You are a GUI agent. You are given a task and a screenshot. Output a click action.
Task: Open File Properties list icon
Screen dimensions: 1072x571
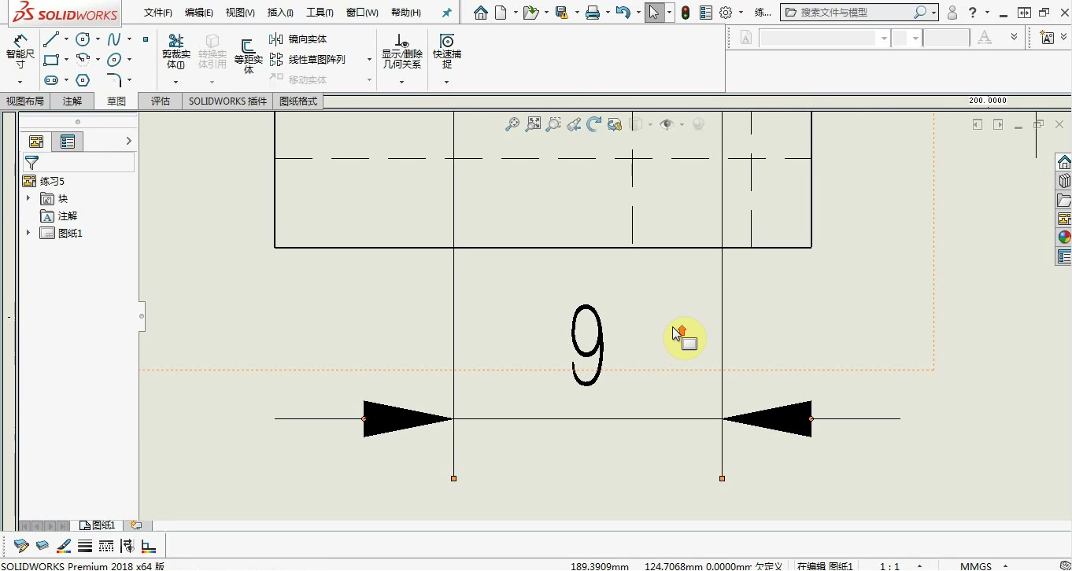click(x=706, y=13)
